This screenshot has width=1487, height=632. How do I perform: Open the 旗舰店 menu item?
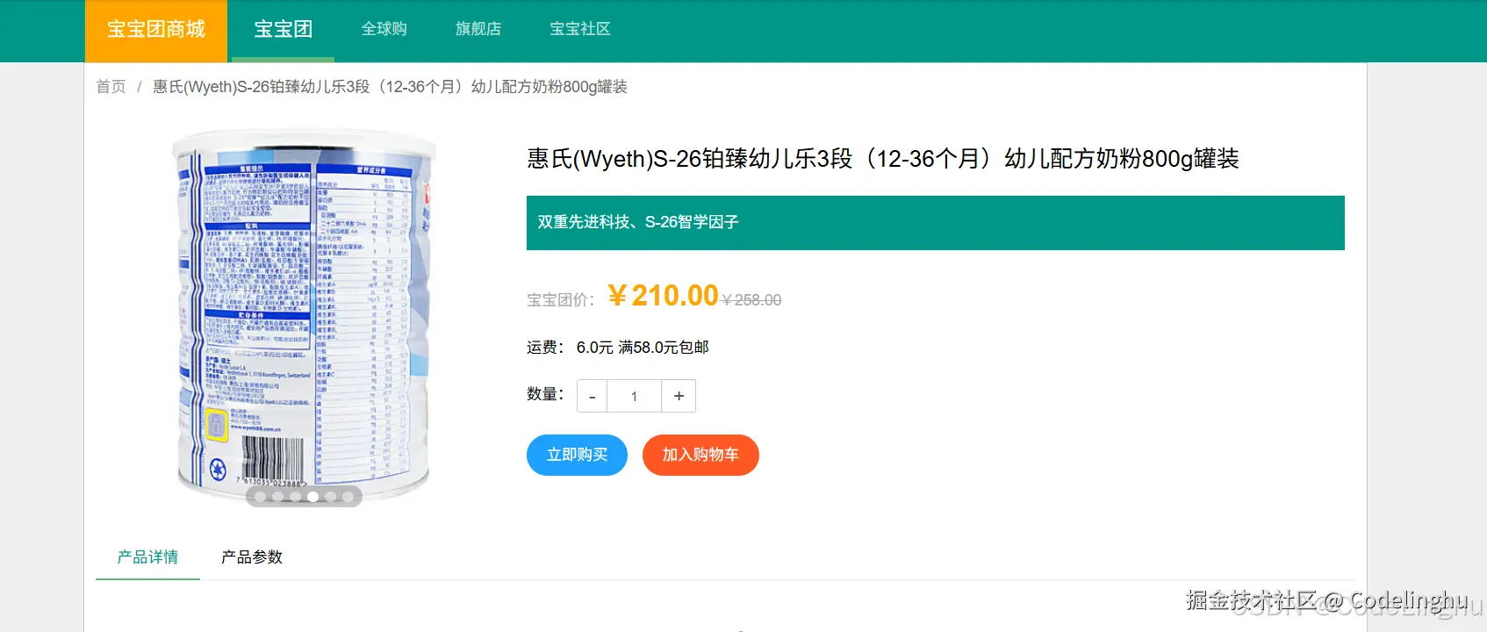click(x=478, y=29)
